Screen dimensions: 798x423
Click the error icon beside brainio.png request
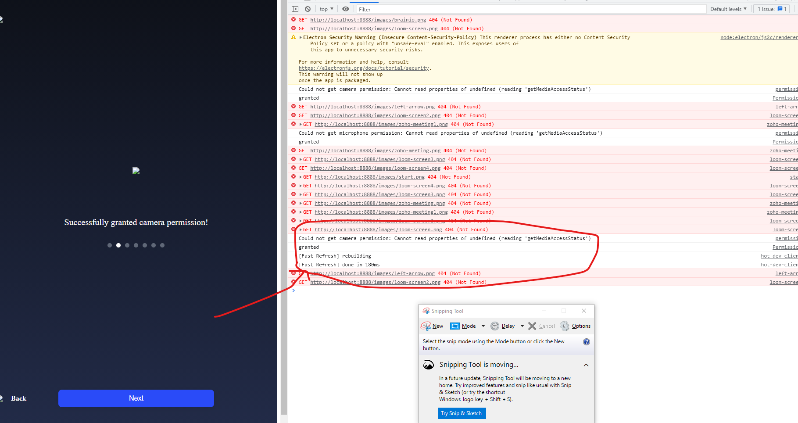[x=293, y=20]
